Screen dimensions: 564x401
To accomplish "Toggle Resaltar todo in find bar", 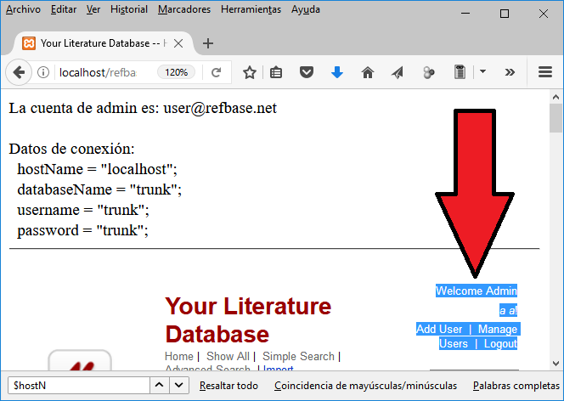I will pos(228,386).
